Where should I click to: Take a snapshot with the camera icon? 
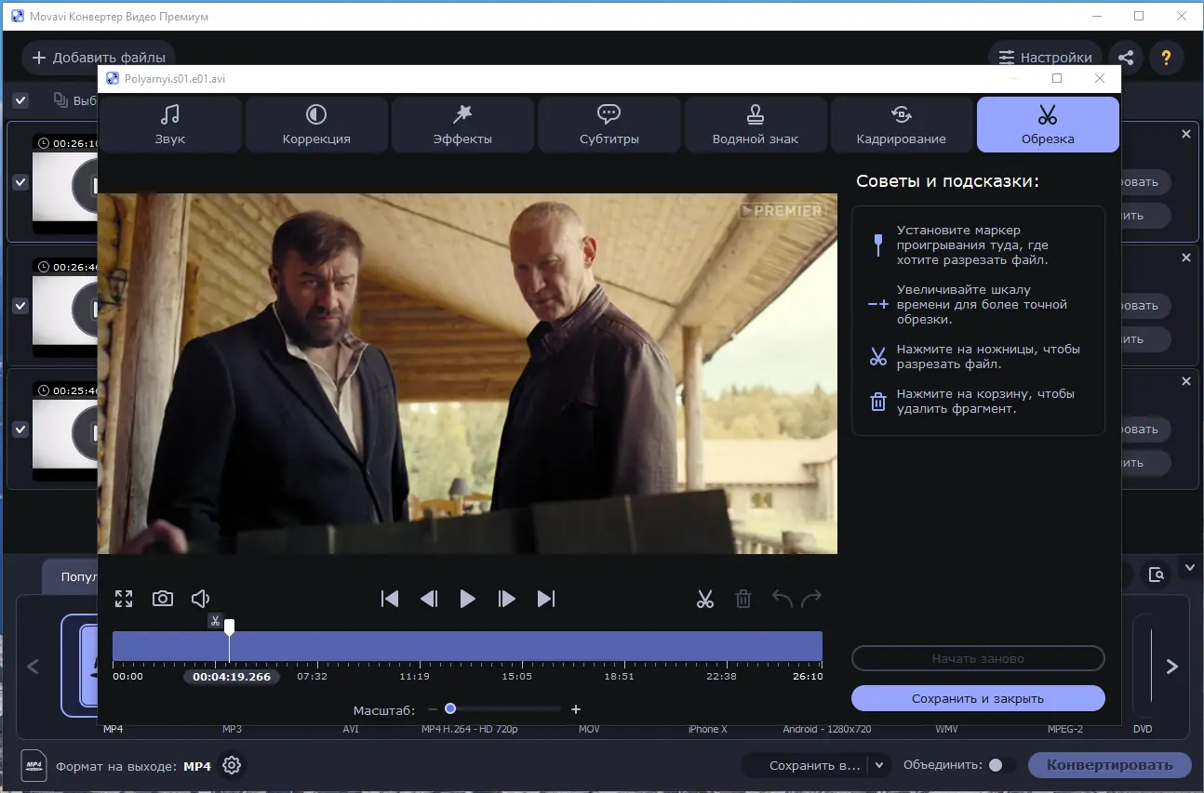[x=163, y=599]
